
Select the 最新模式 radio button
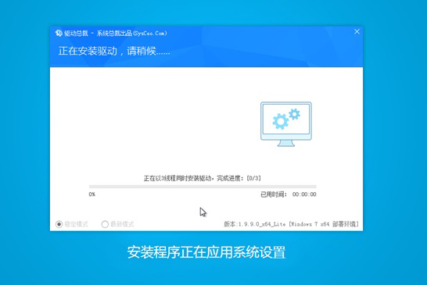tap(105, 224)
